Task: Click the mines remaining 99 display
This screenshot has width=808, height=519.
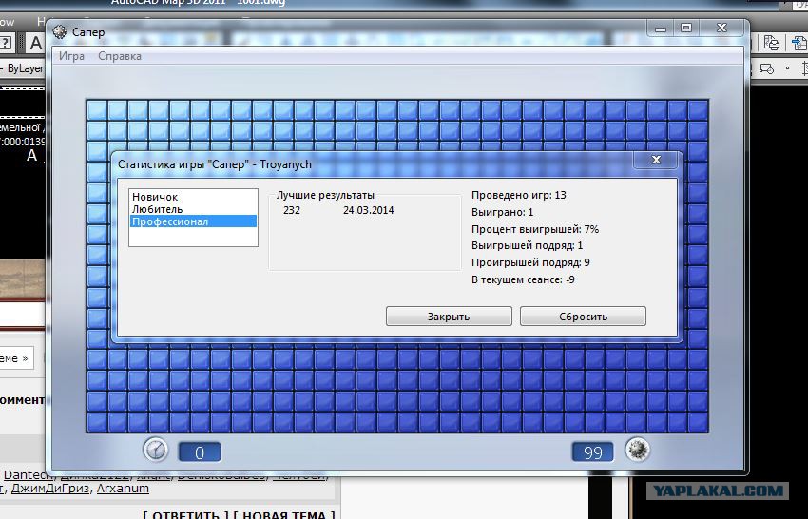Action: pos(592,452)
